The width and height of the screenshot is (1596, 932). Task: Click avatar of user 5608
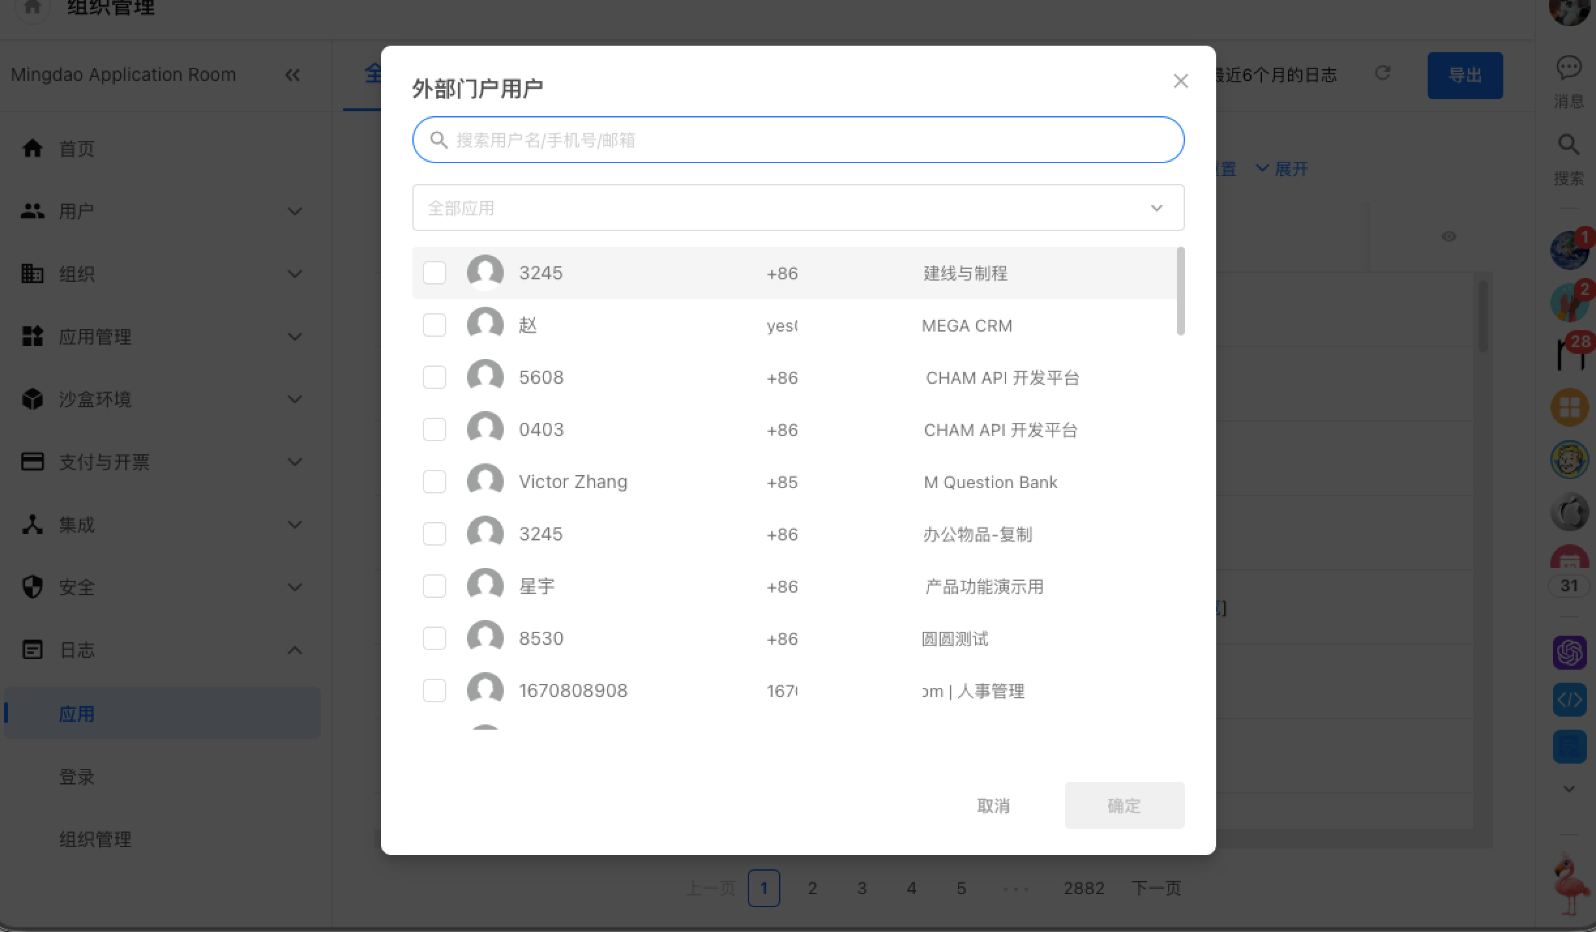point(485,377)
